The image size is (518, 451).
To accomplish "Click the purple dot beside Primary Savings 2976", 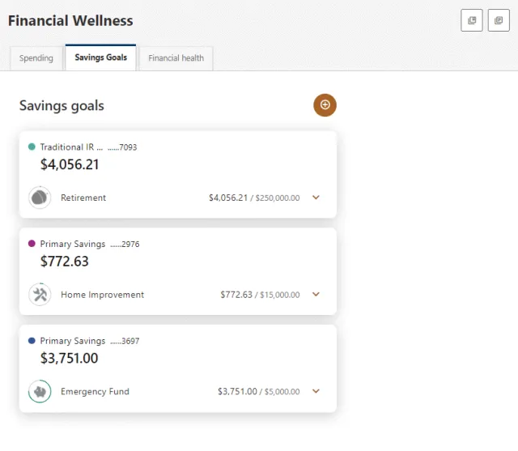I will pos(32,244).
